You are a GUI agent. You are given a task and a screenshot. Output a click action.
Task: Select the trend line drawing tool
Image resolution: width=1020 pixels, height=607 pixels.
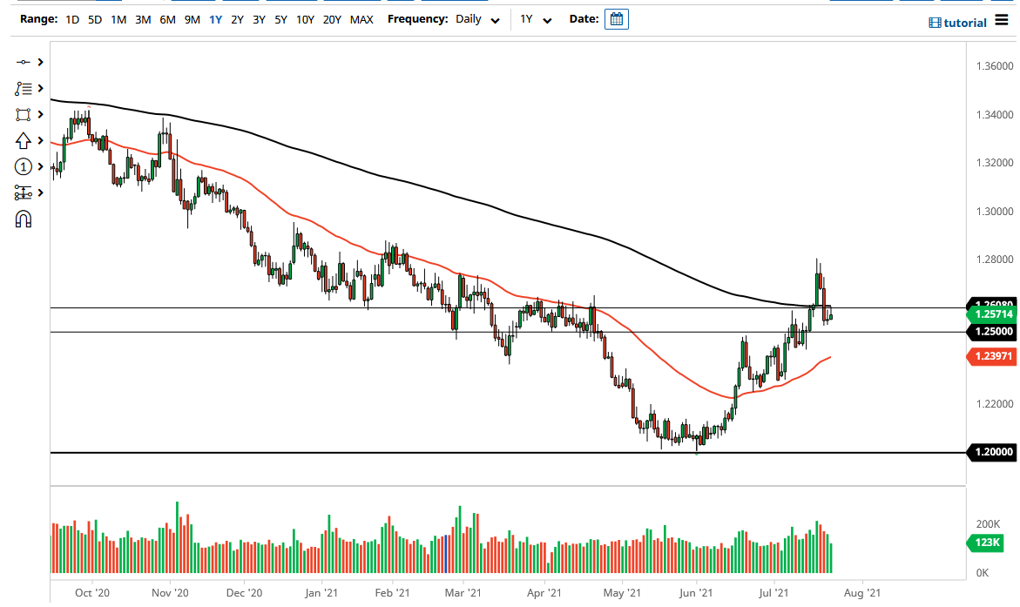24,62
